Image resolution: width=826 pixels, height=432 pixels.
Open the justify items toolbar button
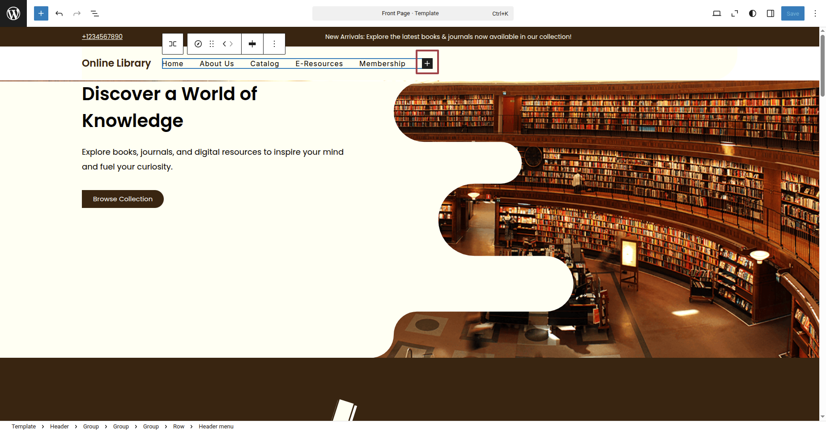click(x=252, y=44)
